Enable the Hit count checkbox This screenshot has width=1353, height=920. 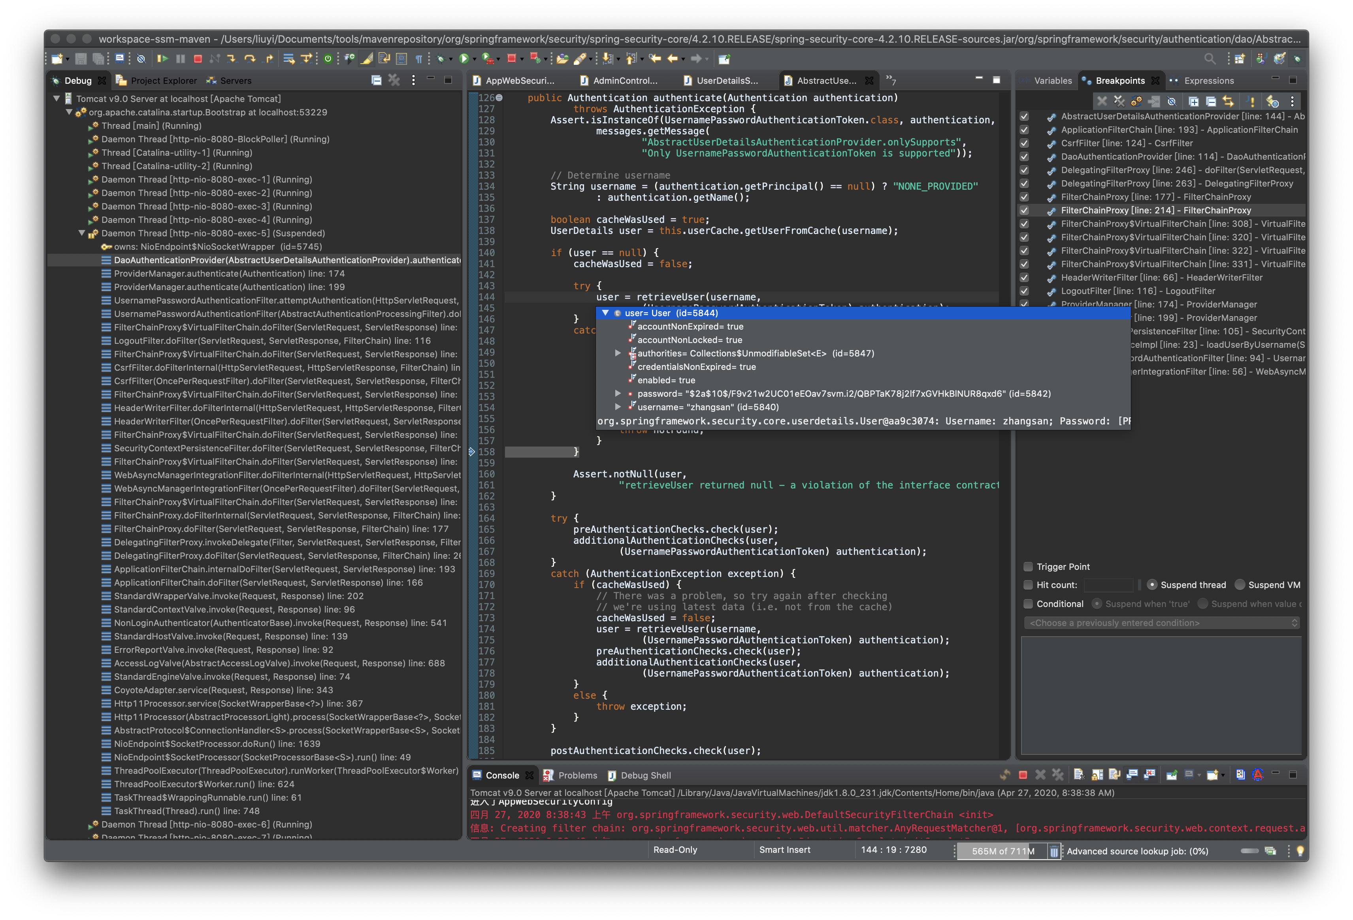pos(1028,584)
